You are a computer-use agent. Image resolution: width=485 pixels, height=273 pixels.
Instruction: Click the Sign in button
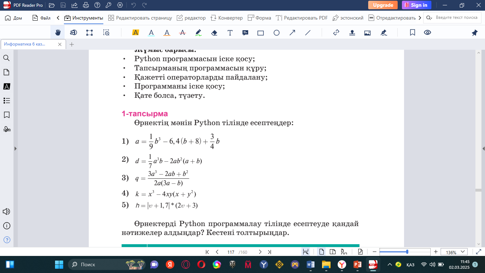pyautogui.click(x=416, y=5)
